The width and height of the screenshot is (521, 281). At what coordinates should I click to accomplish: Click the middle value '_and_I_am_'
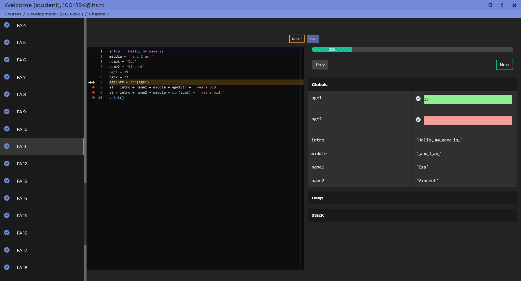point(429,154)
